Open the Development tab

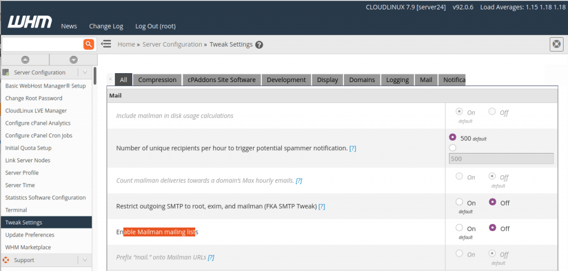[286, 80]
